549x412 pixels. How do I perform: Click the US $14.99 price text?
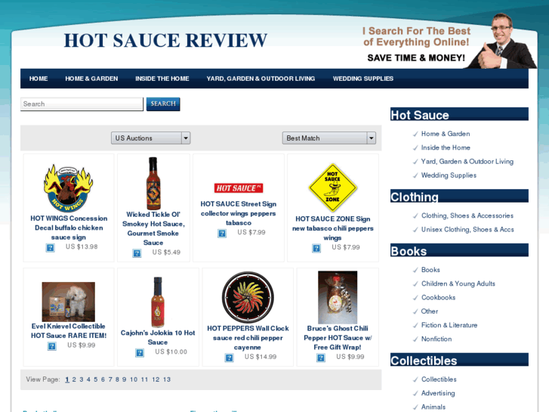pyautogui.click(x=261, y=357)
